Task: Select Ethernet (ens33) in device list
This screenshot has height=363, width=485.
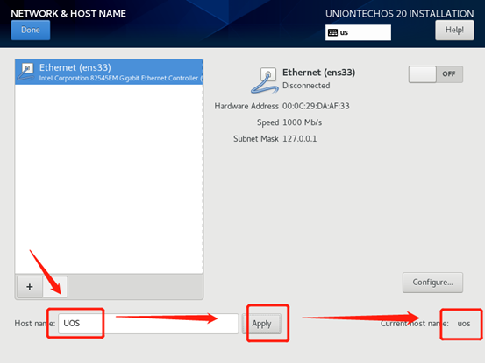Action: coord(109,73)
